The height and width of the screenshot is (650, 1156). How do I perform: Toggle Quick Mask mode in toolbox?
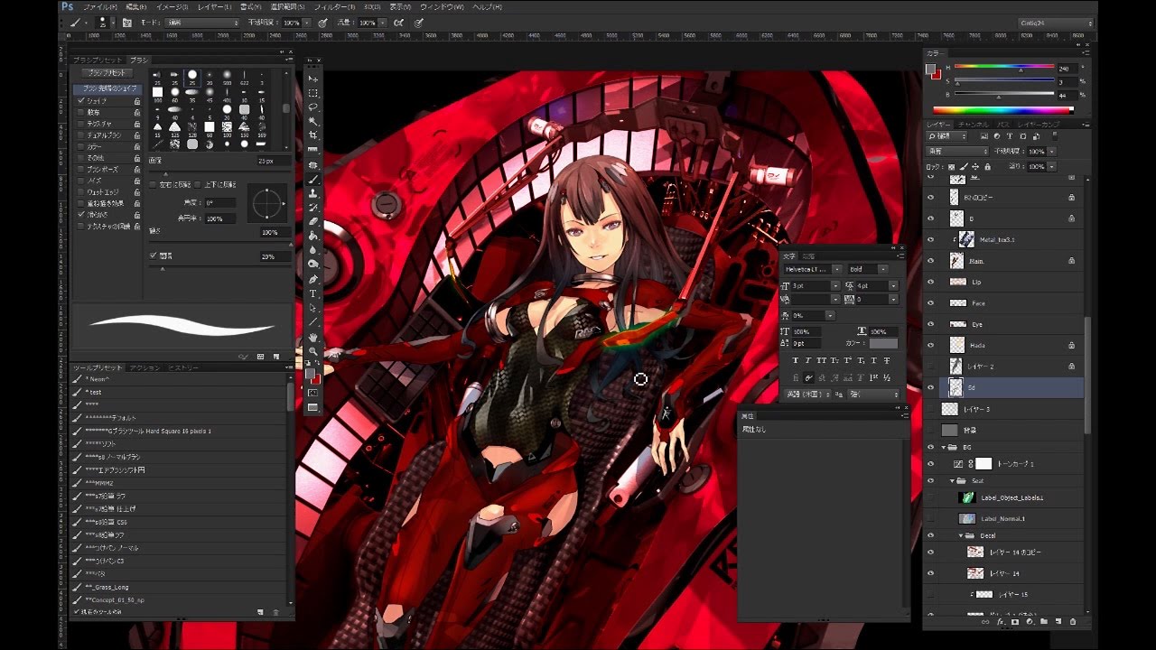313,393
